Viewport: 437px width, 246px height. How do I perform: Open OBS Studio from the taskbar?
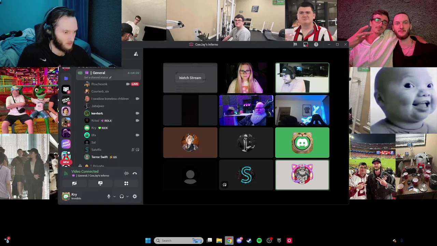click(x=269, y=241)
